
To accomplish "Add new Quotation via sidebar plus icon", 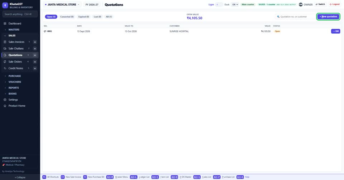I will (35, 55).
